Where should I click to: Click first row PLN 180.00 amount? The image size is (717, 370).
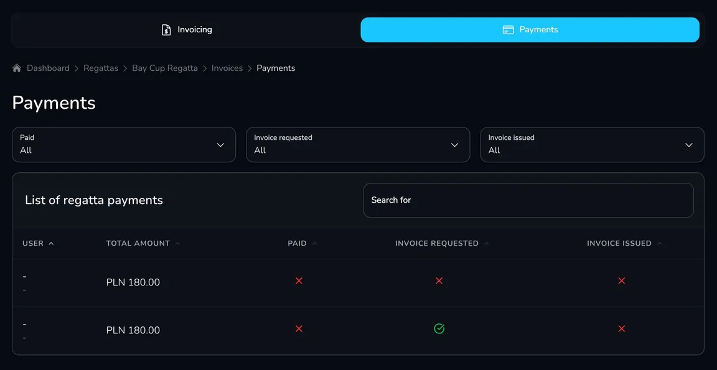click(133, 282)
